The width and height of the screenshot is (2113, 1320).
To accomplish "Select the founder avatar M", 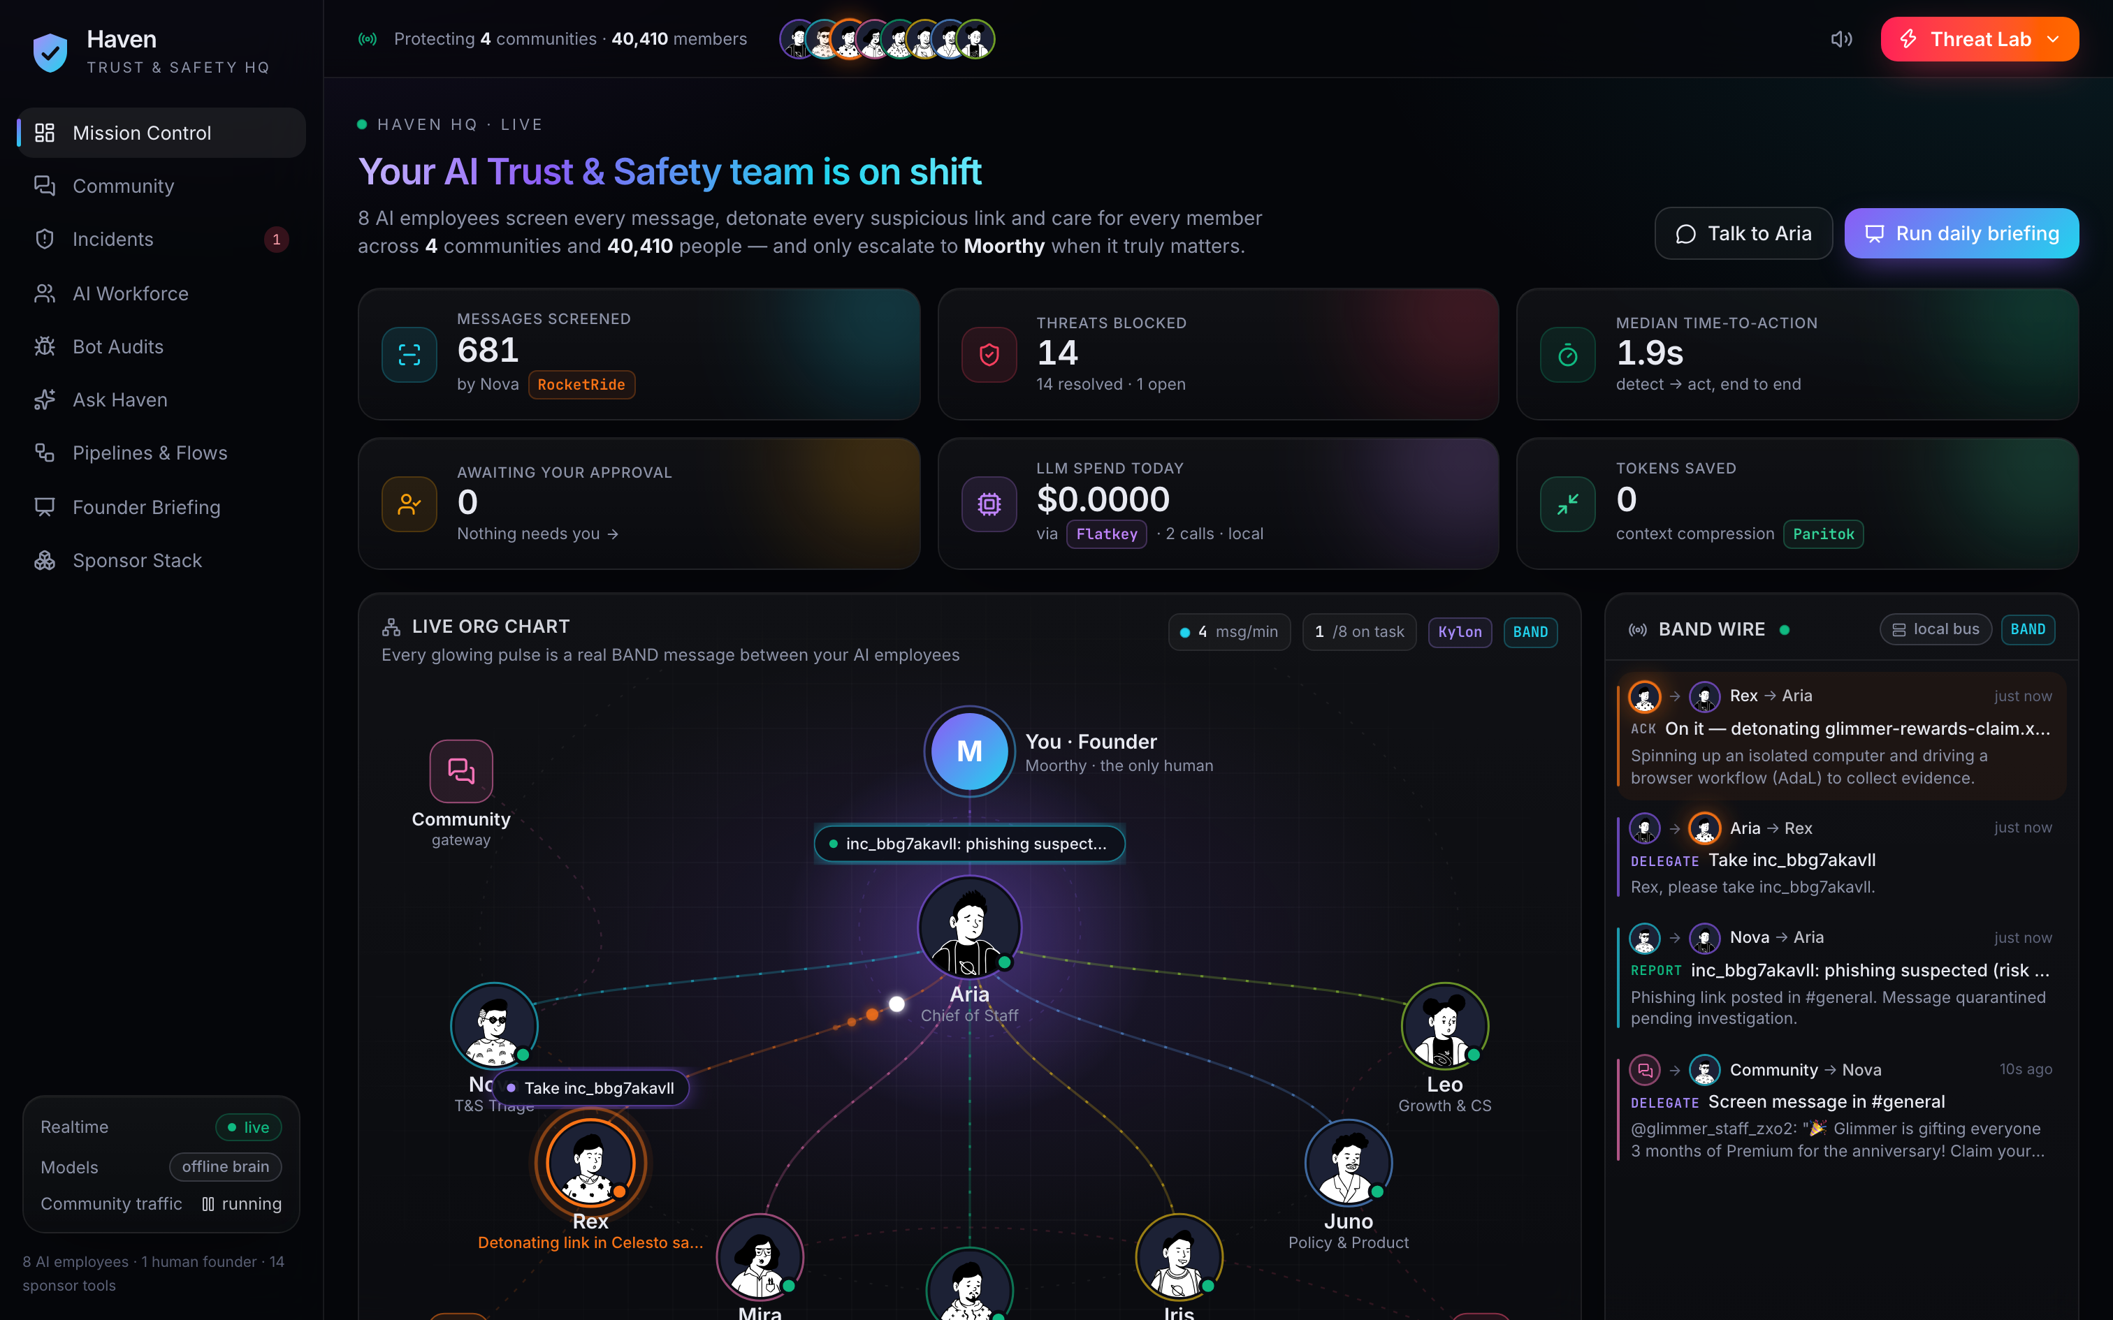I will click(x=969, y=751).
